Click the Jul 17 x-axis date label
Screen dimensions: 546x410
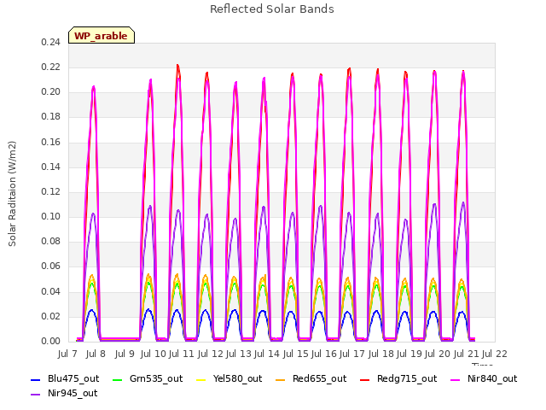coord(352,354)
